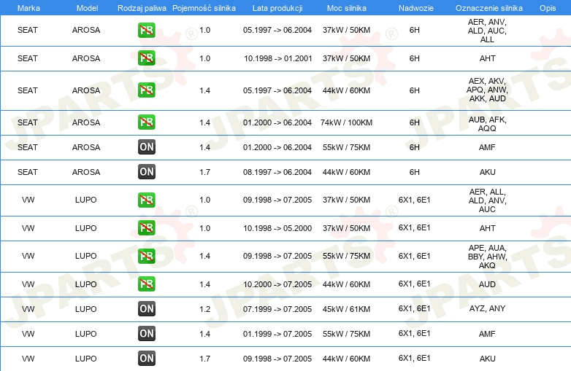Click the 6H body code in AROSA AHT row
Viewport: 571px width, 371px height.
415,58
